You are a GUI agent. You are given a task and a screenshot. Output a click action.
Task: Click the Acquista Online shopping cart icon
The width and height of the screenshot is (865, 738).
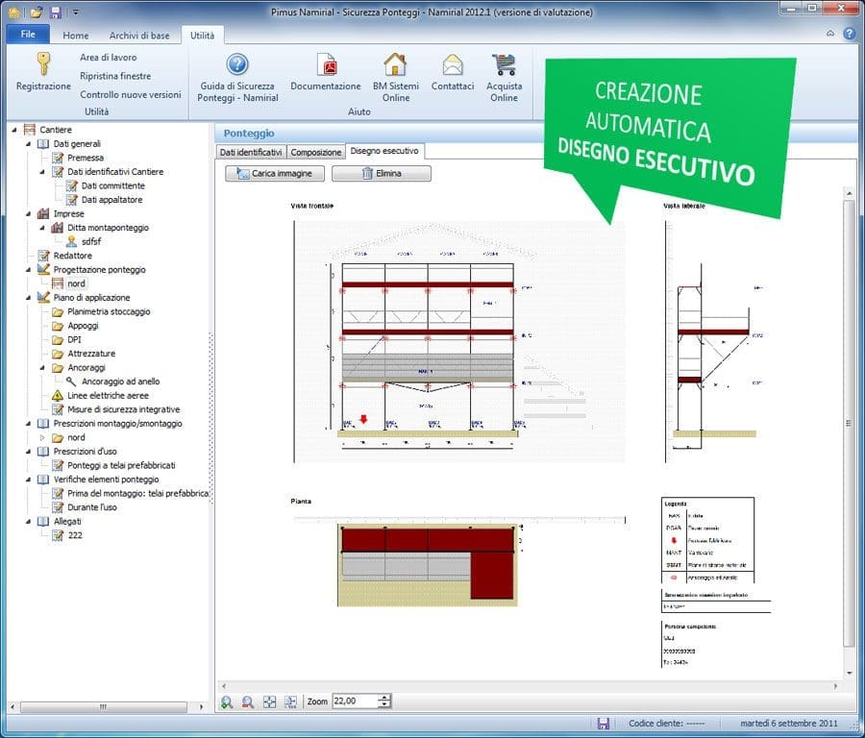click(505, 65)
